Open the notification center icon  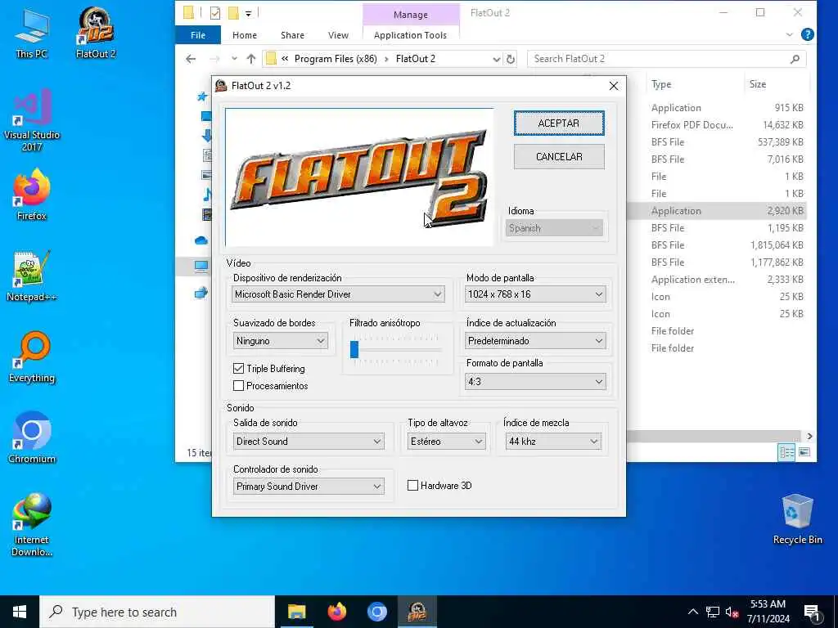(x=812, y=612)
